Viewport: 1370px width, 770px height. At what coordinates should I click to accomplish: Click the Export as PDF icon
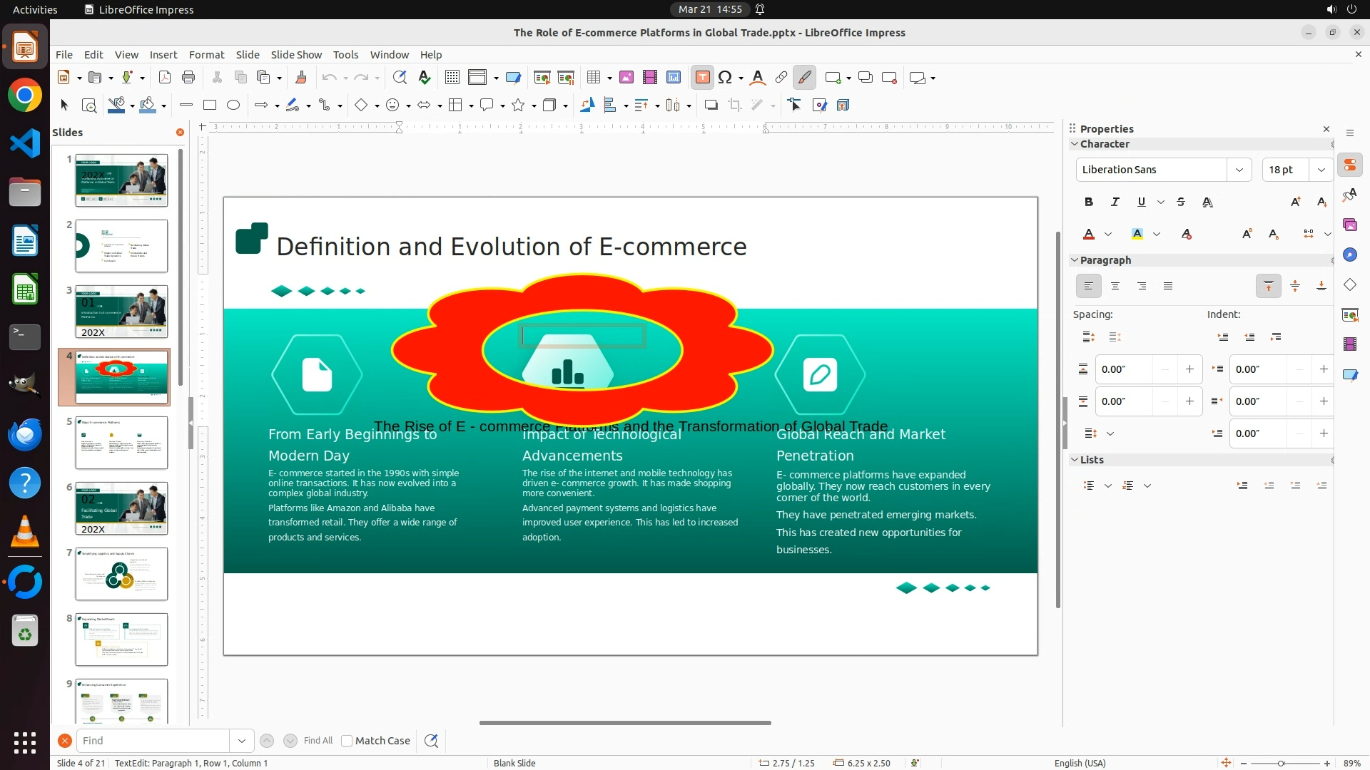(165, 78)
